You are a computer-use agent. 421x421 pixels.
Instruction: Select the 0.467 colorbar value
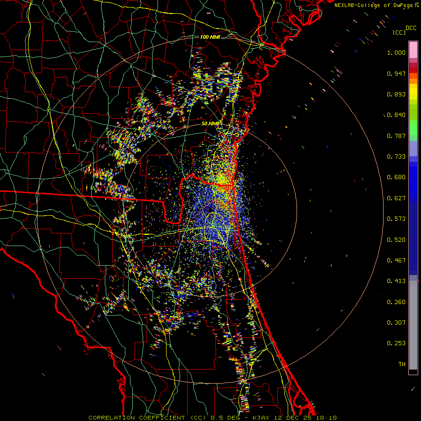coord(396,261)
